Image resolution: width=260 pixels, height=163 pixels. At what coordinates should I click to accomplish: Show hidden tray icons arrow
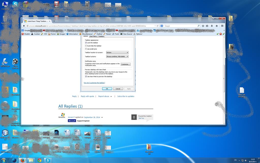(x=239, y=160)
